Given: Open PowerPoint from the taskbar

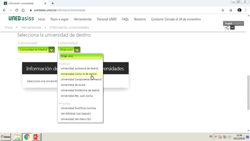Looking at the screenshot, I should pyautogui.click(x=36, y=137).
